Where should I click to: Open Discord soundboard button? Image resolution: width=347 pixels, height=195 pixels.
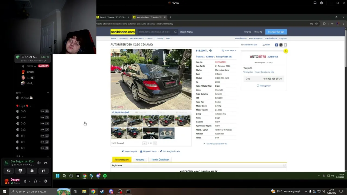coord(44,171)
